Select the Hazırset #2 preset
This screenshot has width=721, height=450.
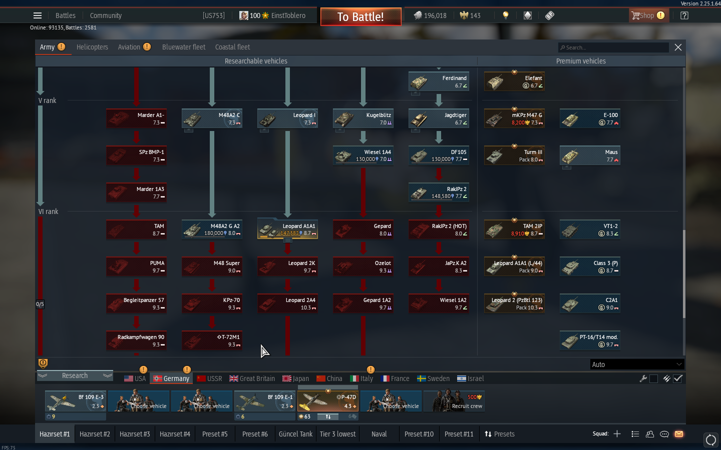click(95, 434)
